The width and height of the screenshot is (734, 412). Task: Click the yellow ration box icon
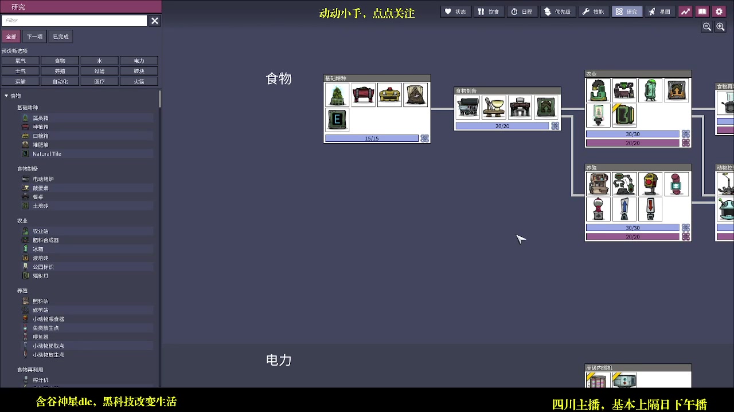tap(390, 95)
